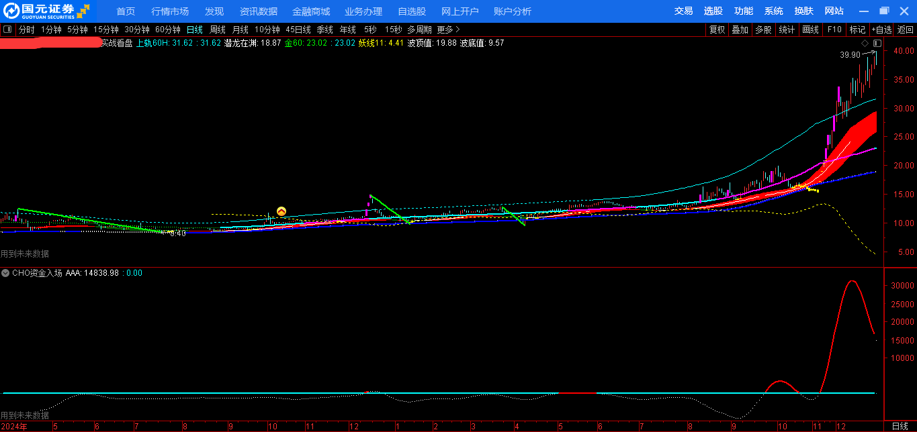Viewport: 917px width, 432px height.
Task: Toggle the panel layout icon beside the diamond
Action: 877,43
